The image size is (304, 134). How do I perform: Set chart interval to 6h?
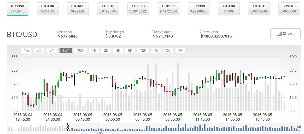[130, 50]
